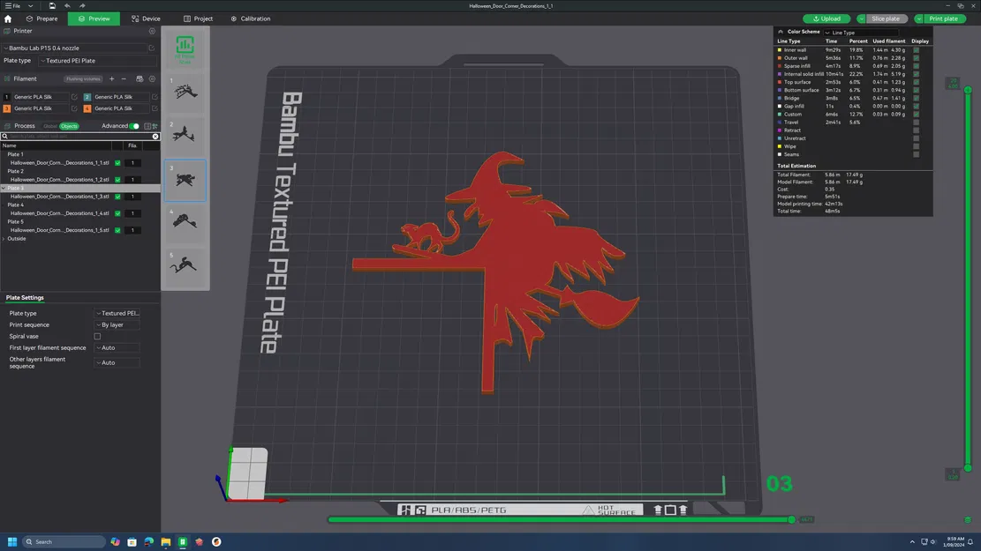Click the horizontal move slider handle
This screenshot has height=551, width=981.
pyautogui.click(x=791, y=520)
